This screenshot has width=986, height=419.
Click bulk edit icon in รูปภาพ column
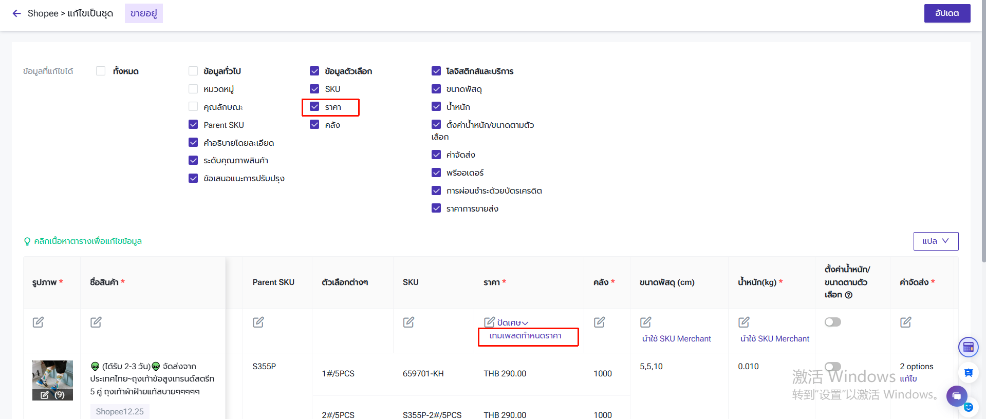coord(38,322)
